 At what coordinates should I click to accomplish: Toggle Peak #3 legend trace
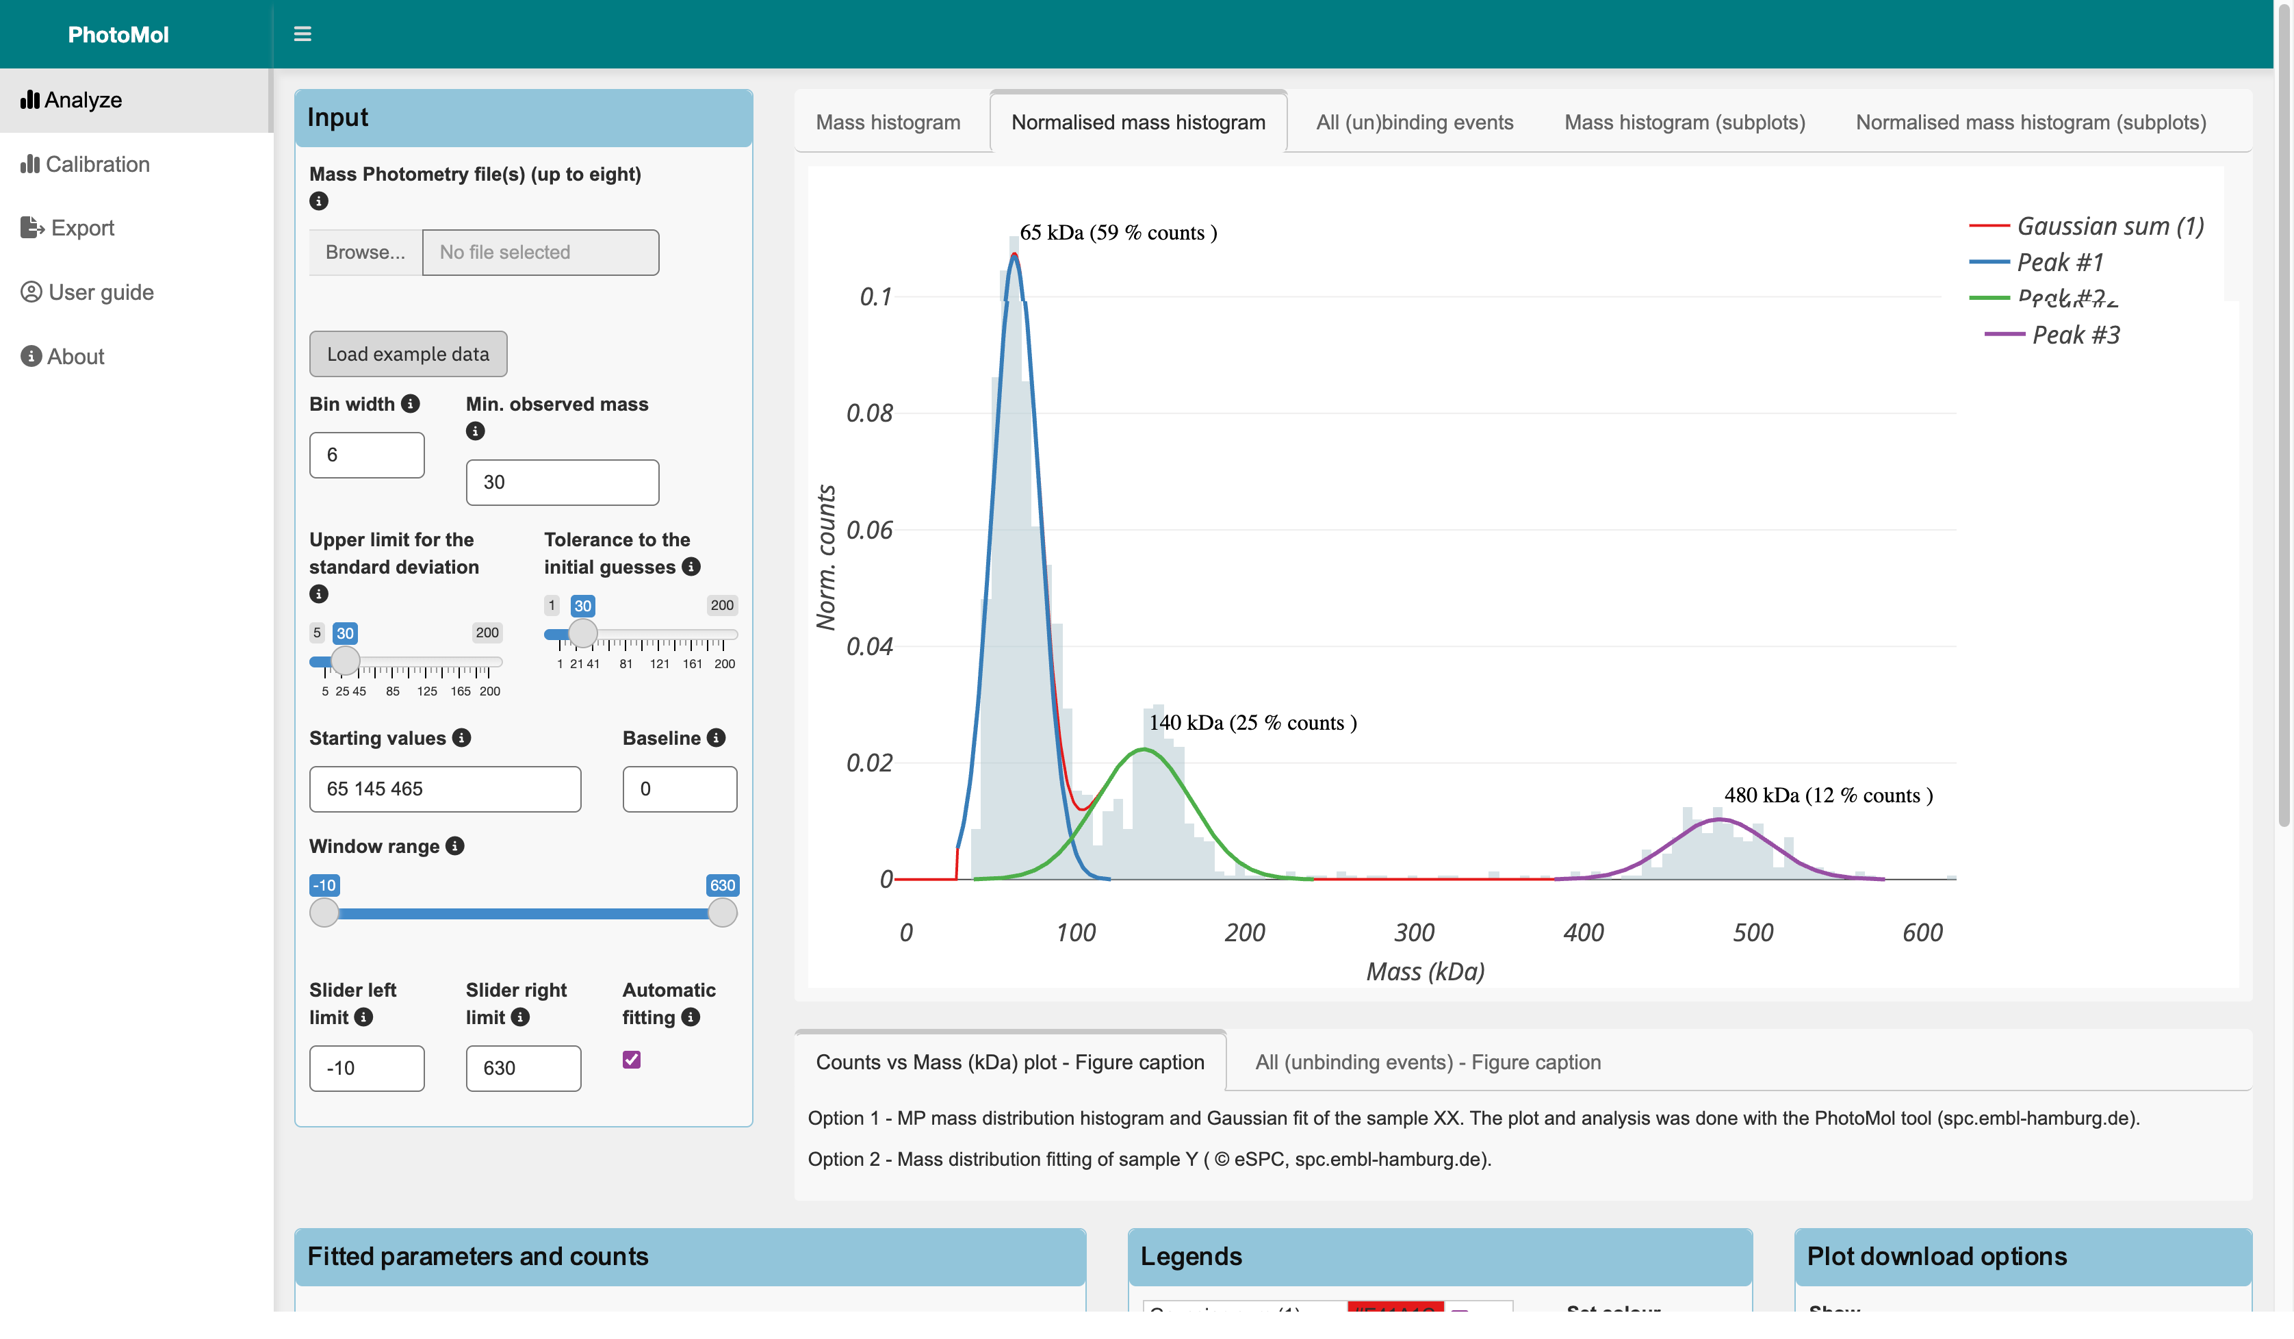pyautogui.click(x=2052, y=335)
